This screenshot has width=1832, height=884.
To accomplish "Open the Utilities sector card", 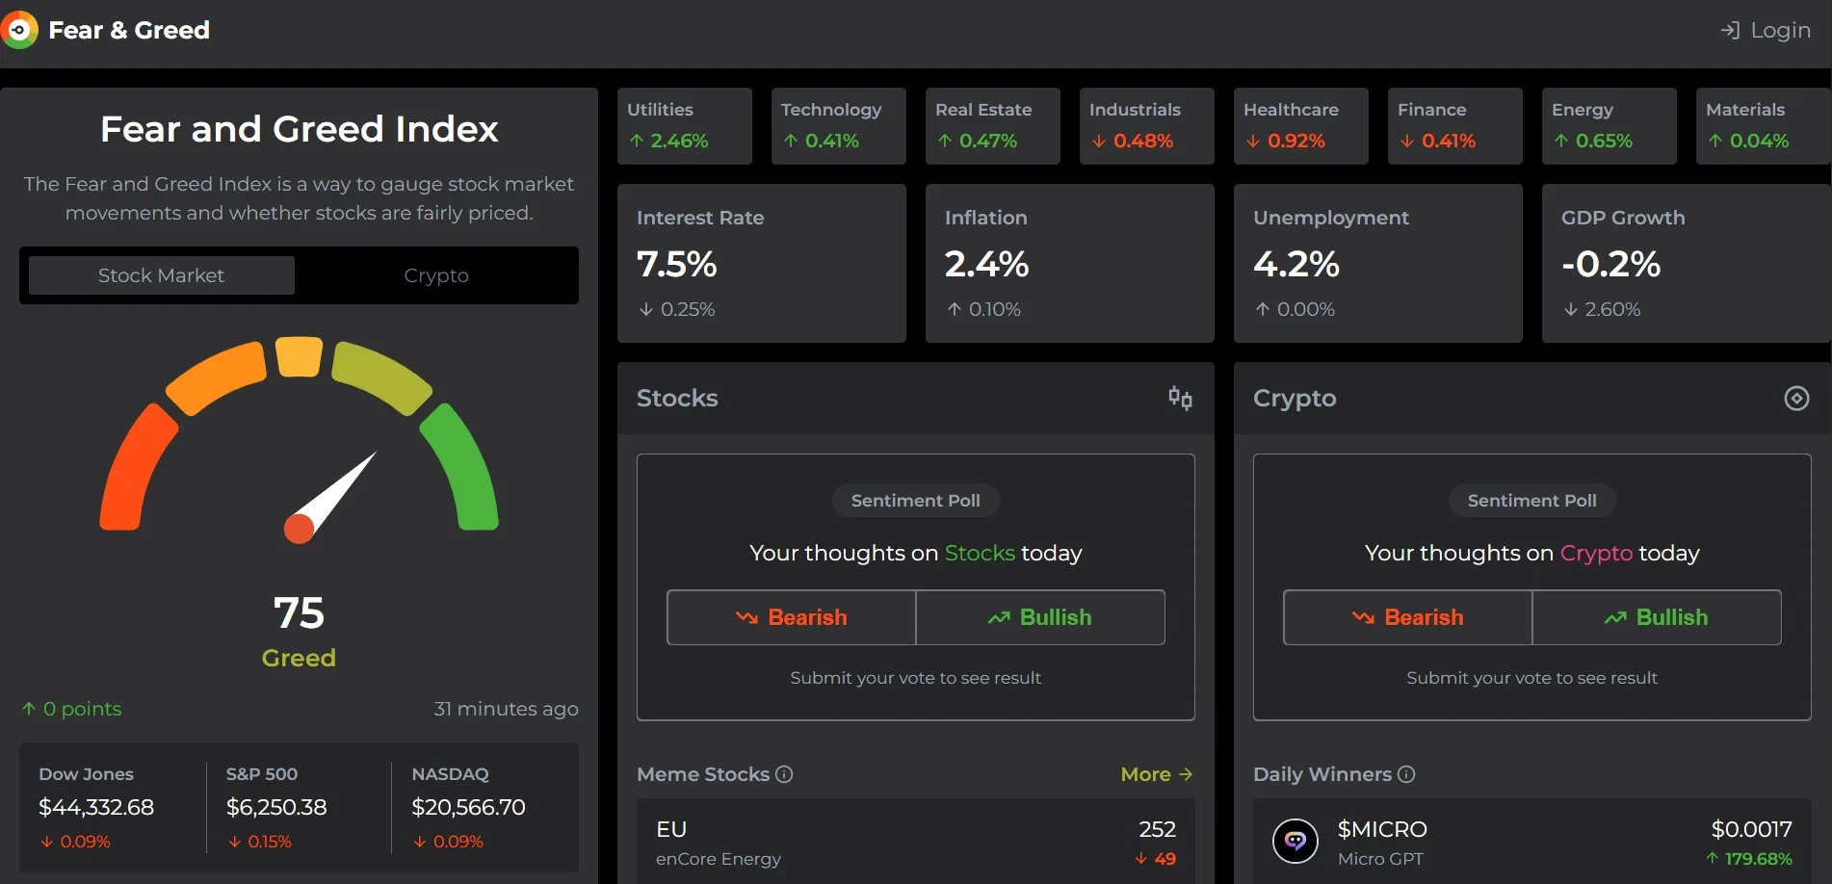I will coord(684,126).
